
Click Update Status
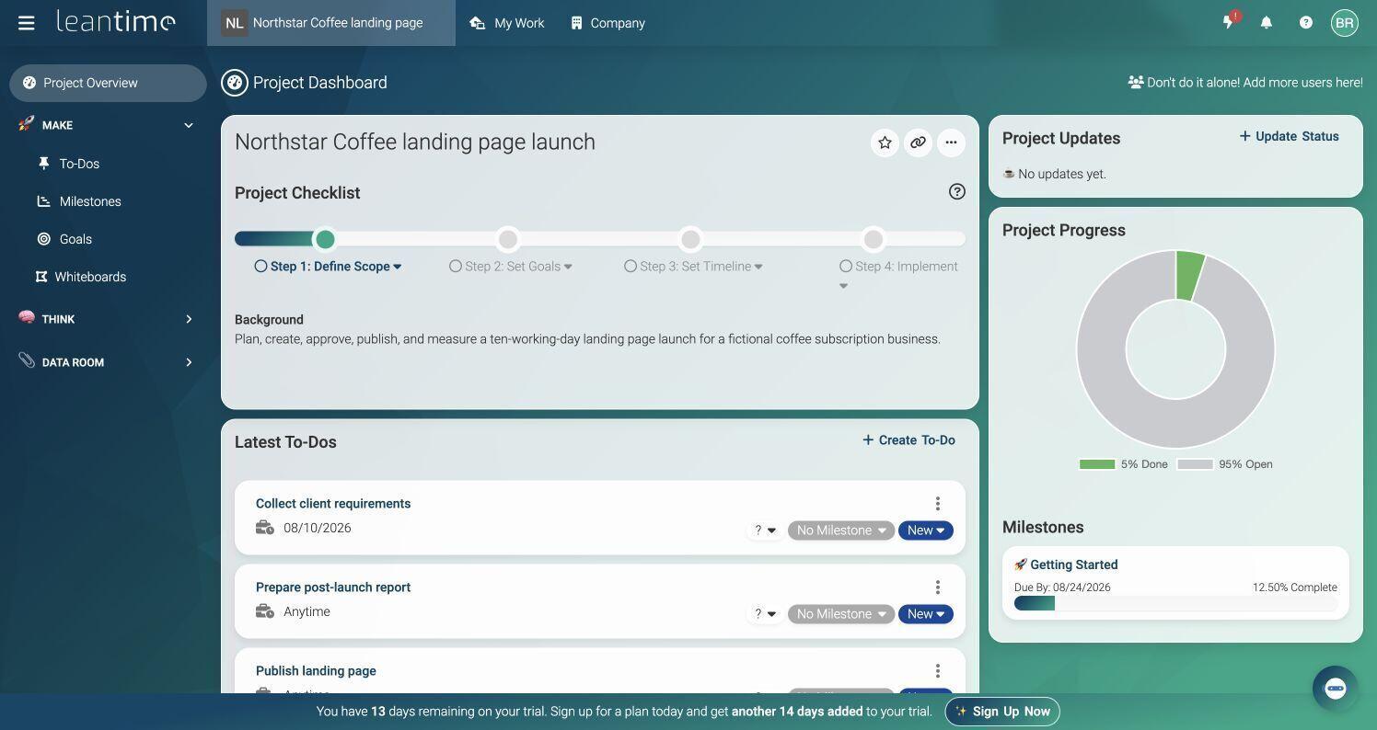coord(1289,136)
